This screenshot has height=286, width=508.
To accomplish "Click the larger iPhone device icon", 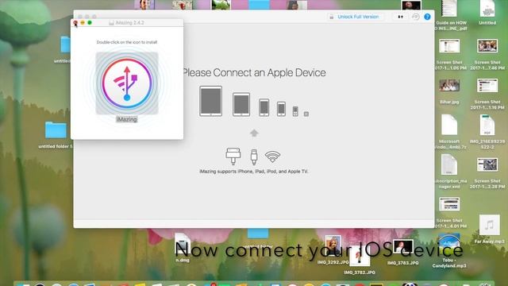I will 264,107.
